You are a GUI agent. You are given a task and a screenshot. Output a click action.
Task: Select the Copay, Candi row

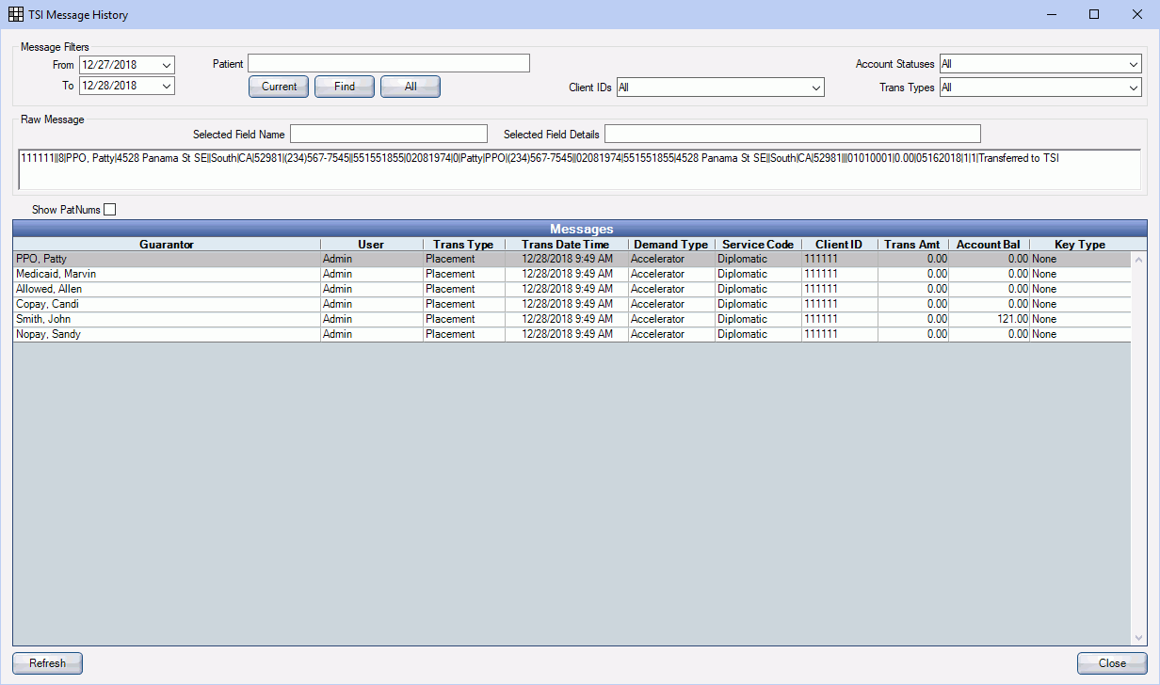pos(572,304)
